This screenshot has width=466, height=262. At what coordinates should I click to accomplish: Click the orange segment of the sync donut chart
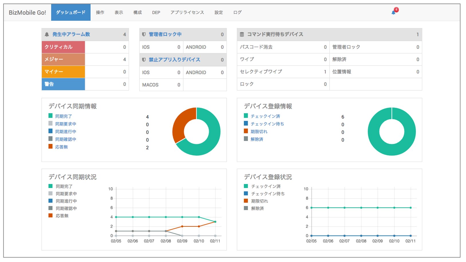pyautogui.click(x=179, y=123)
